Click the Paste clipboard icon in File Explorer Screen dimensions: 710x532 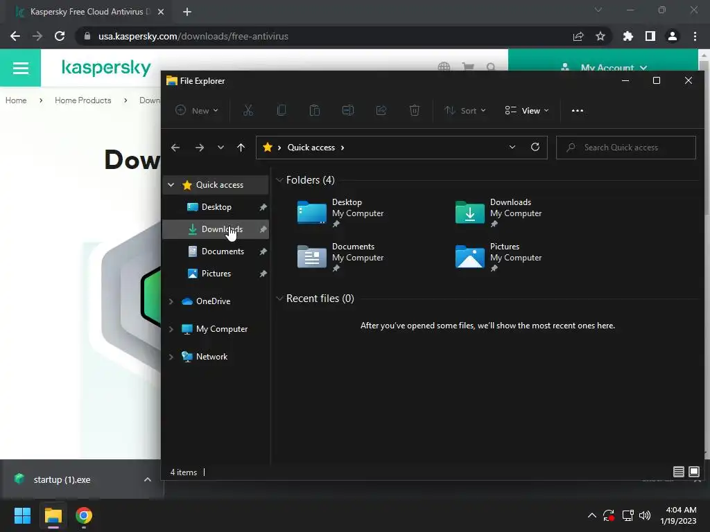[x=314, y=110]
